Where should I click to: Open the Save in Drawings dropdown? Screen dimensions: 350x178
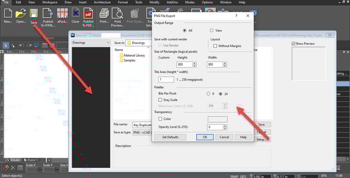click(x=138, y=43)
